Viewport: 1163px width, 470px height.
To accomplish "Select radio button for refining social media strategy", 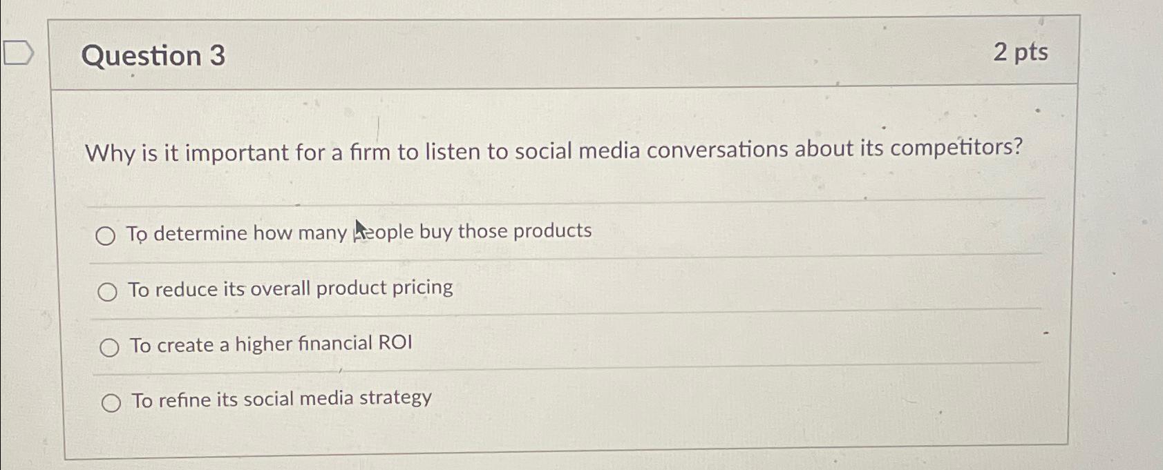I will click(113, 402).
